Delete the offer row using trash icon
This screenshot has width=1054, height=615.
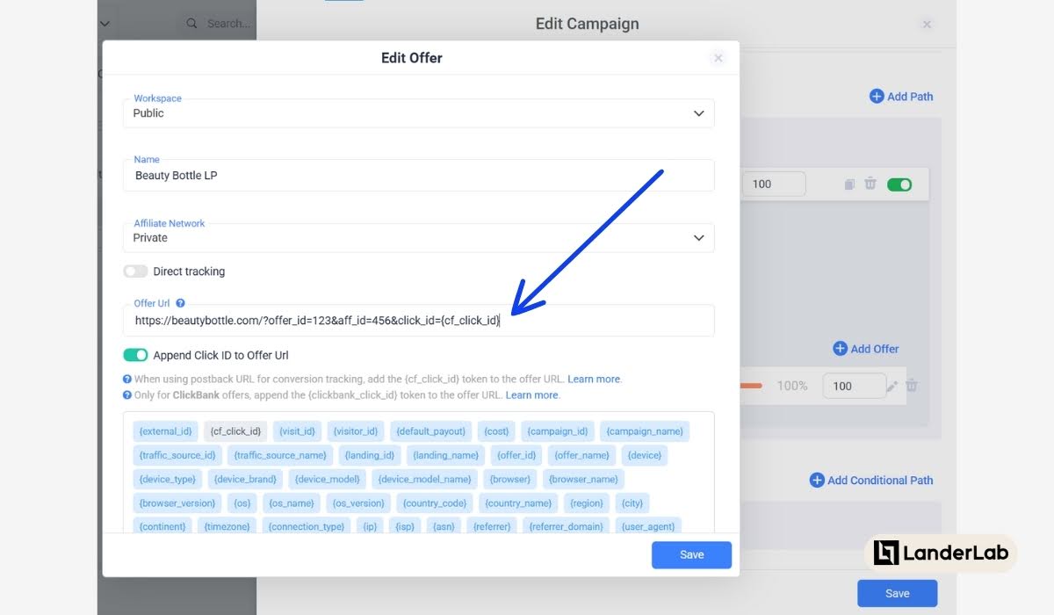tap(912, 385)
